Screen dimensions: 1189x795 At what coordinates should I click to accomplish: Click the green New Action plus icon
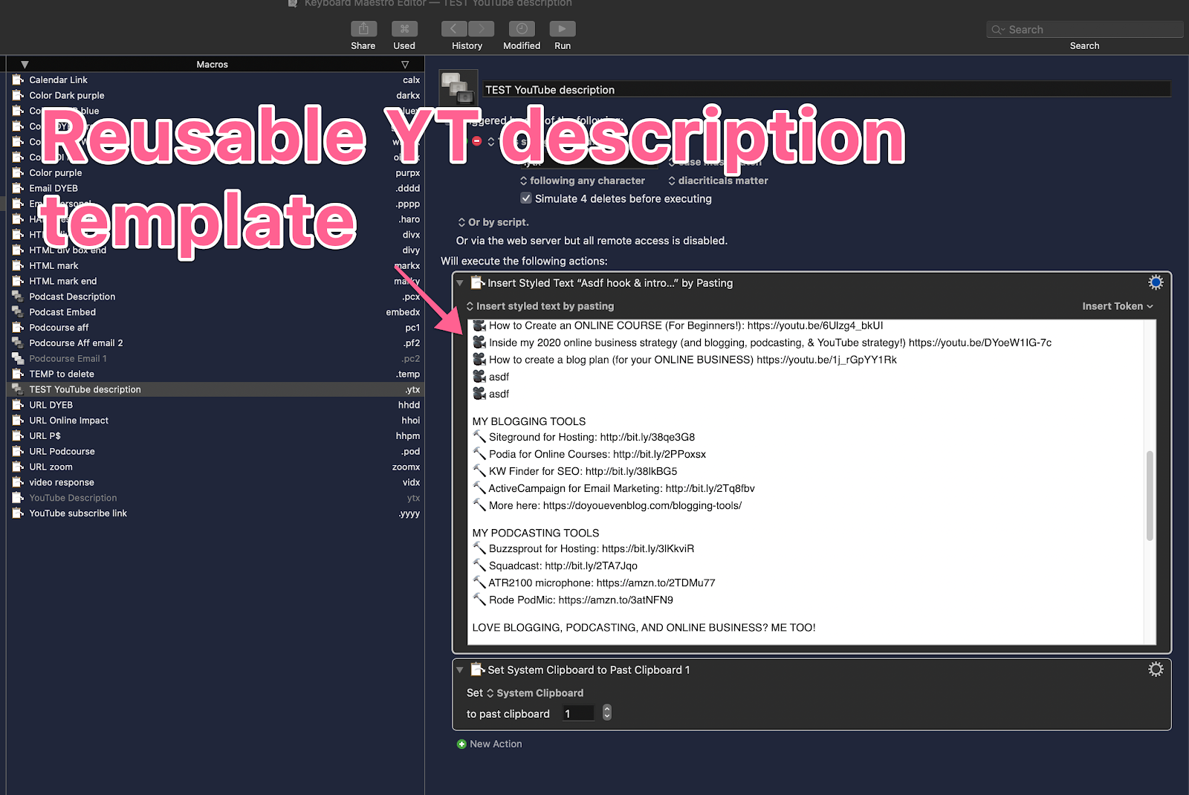pos(461,744)
